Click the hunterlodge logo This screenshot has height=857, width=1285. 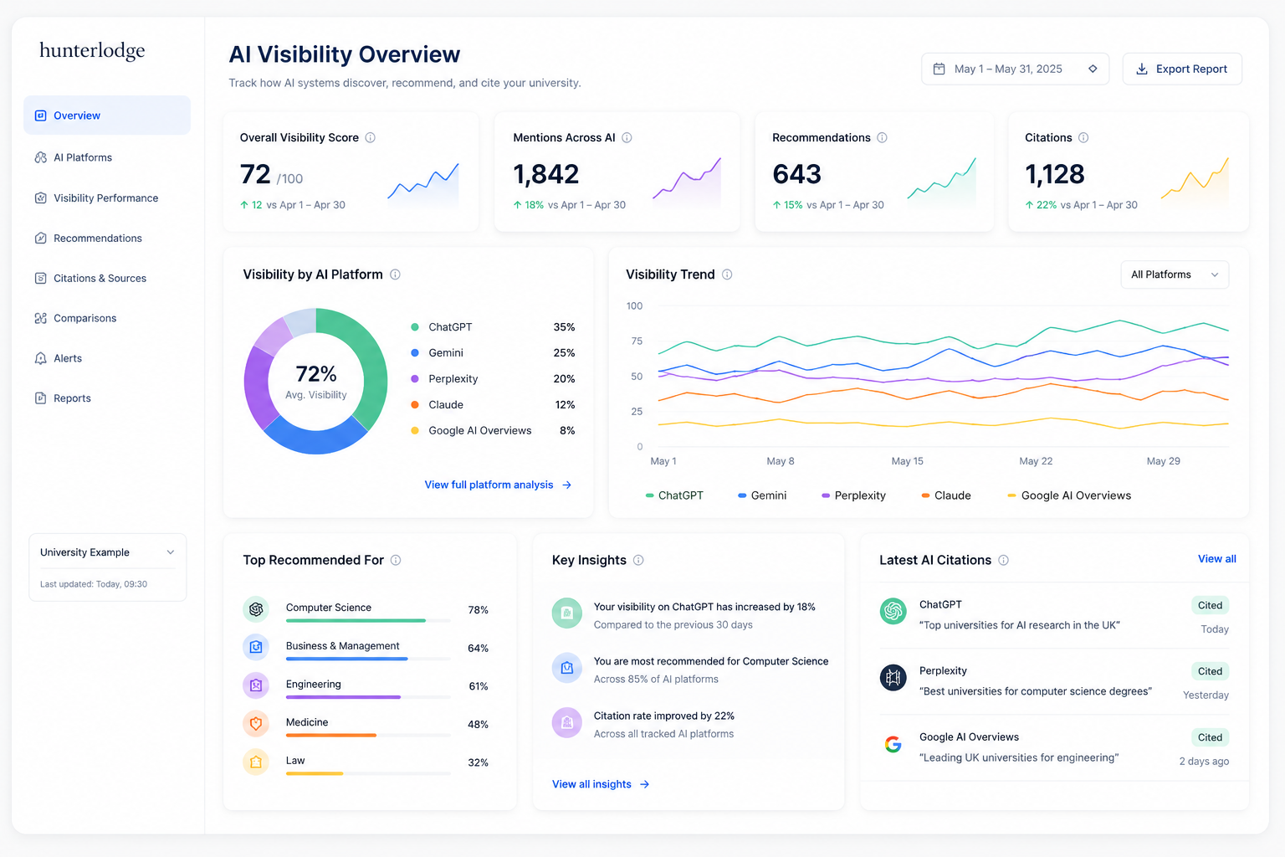(92, 51)
